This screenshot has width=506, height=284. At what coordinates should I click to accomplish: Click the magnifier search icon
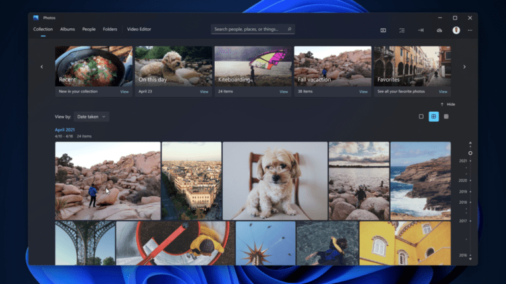pyautogui.click(x=290, y=30)
